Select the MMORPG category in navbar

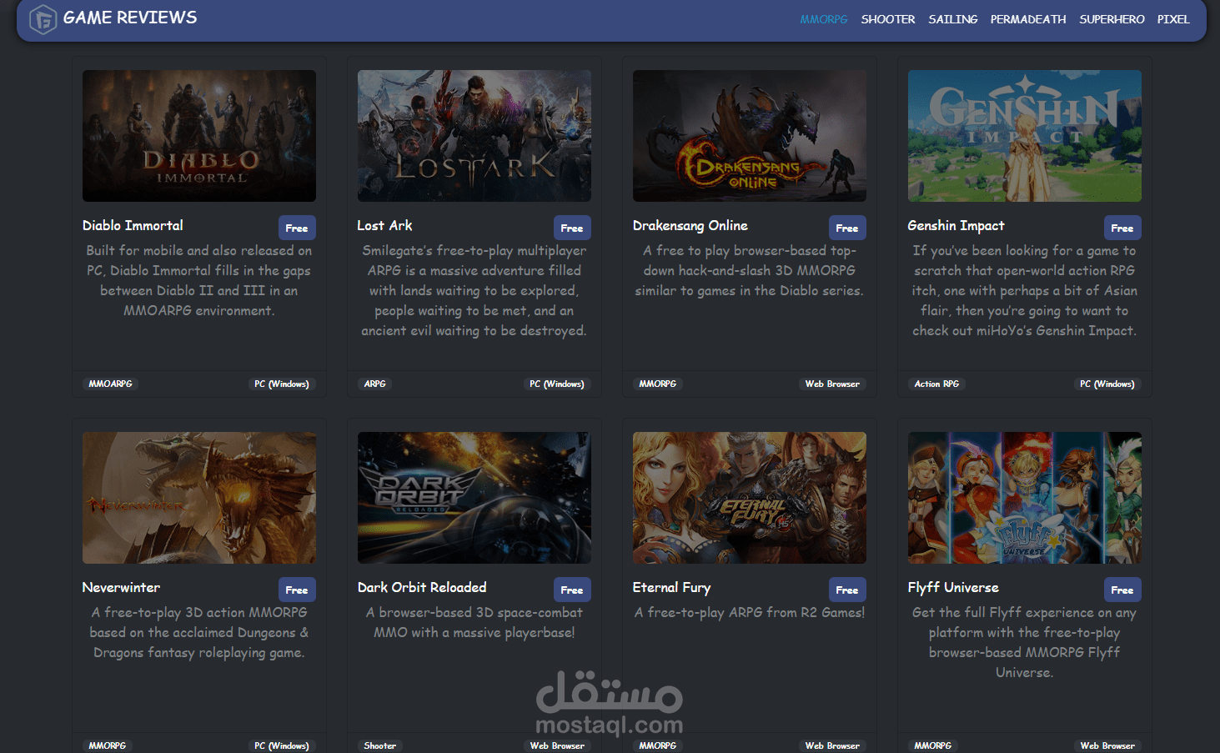coord(824,19)
